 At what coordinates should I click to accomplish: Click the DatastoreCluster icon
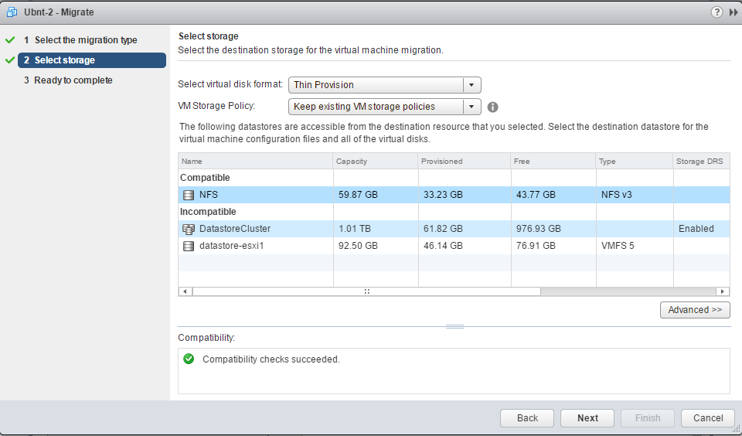(189, 229)
